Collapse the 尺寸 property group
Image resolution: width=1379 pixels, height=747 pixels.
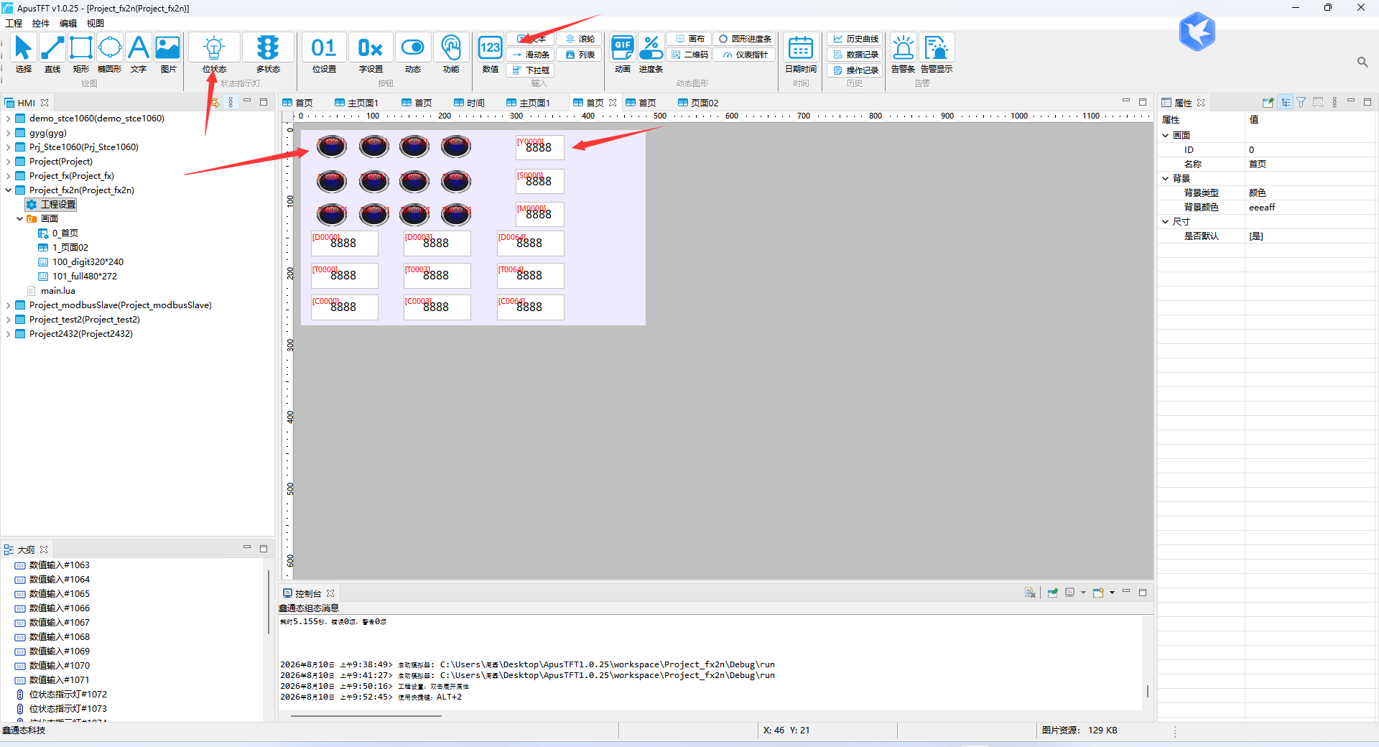click(x=1165, y=221)
